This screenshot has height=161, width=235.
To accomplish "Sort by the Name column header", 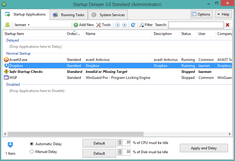I will 118,34.
